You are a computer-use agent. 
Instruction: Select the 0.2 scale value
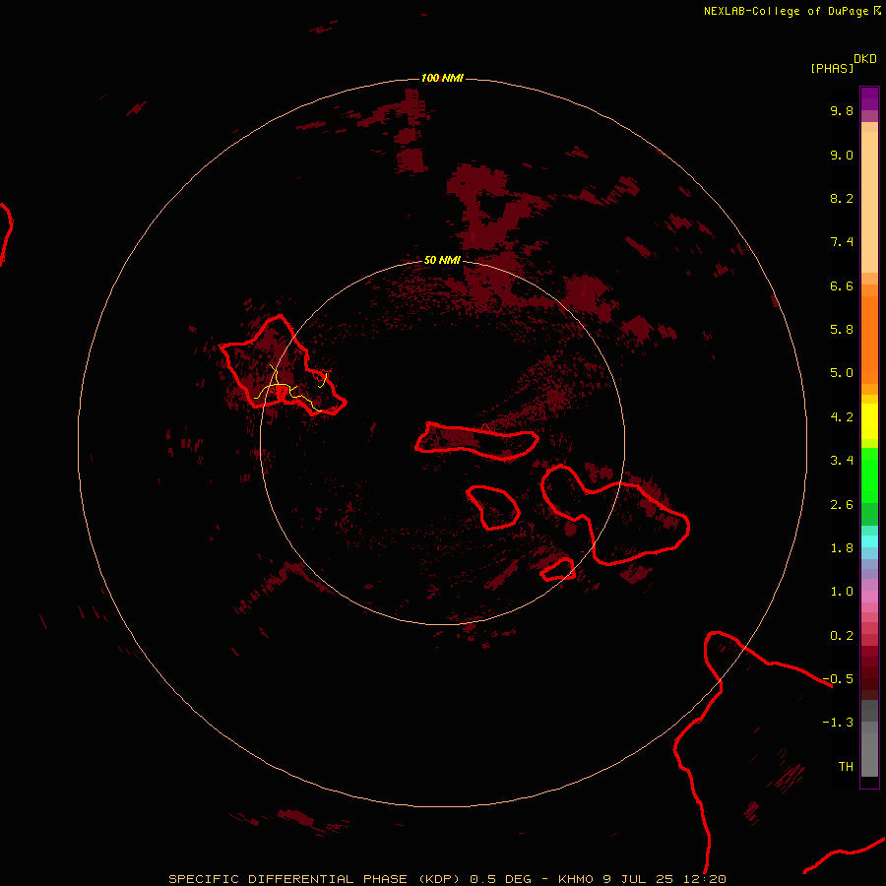842,636
